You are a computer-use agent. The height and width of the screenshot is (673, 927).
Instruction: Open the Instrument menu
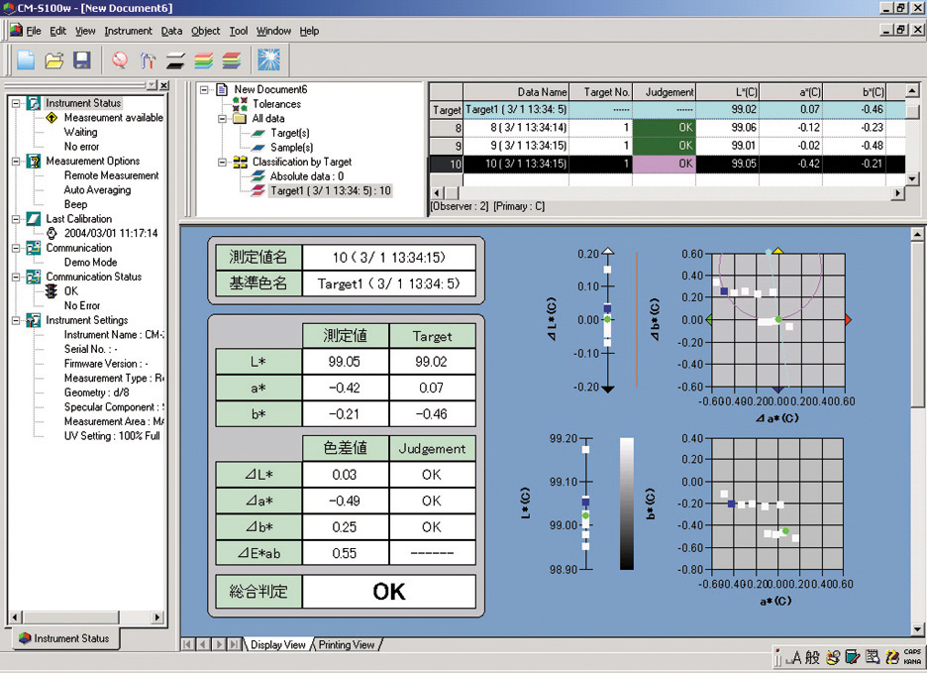coord(128,31)
